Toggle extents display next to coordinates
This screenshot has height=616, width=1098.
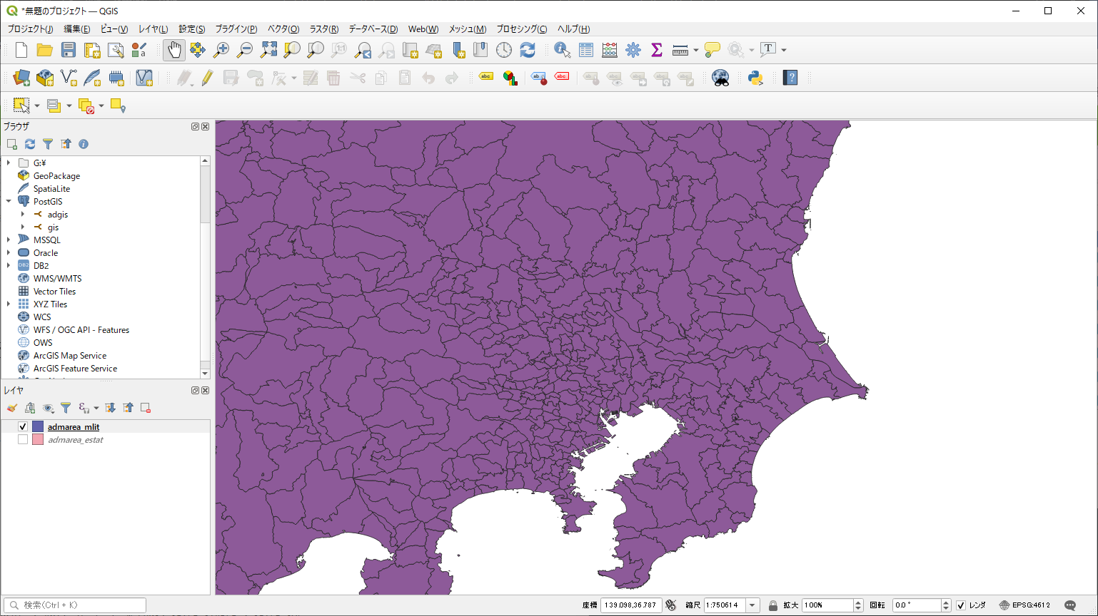[670, 605]
